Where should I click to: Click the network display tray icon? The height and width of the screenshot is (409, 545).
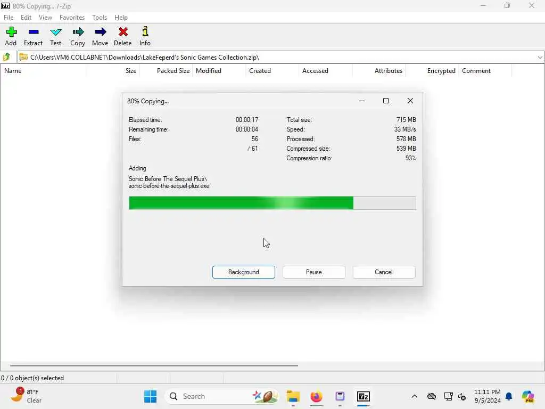pos(448,396)
